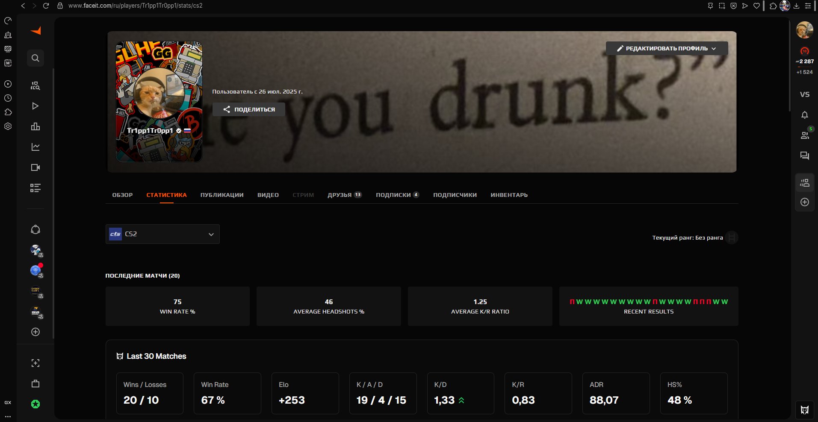The height and width of the screenshot is (422, 818).
Task: Click the browser reload button
Action: click(x=46, y=6)
